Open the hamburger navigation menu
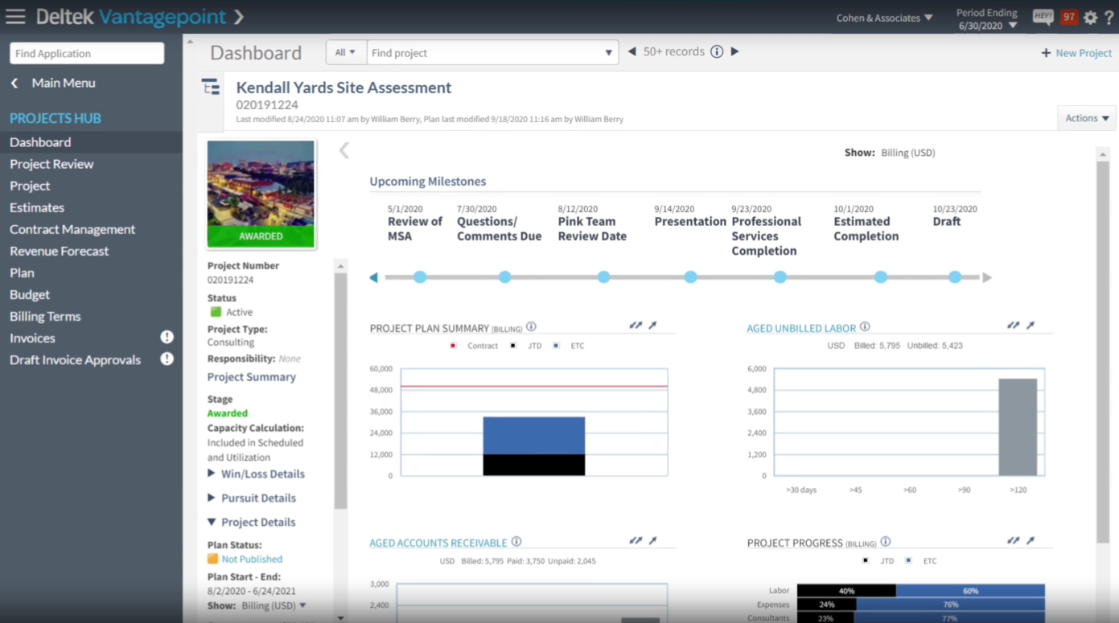 pos(15,17)
